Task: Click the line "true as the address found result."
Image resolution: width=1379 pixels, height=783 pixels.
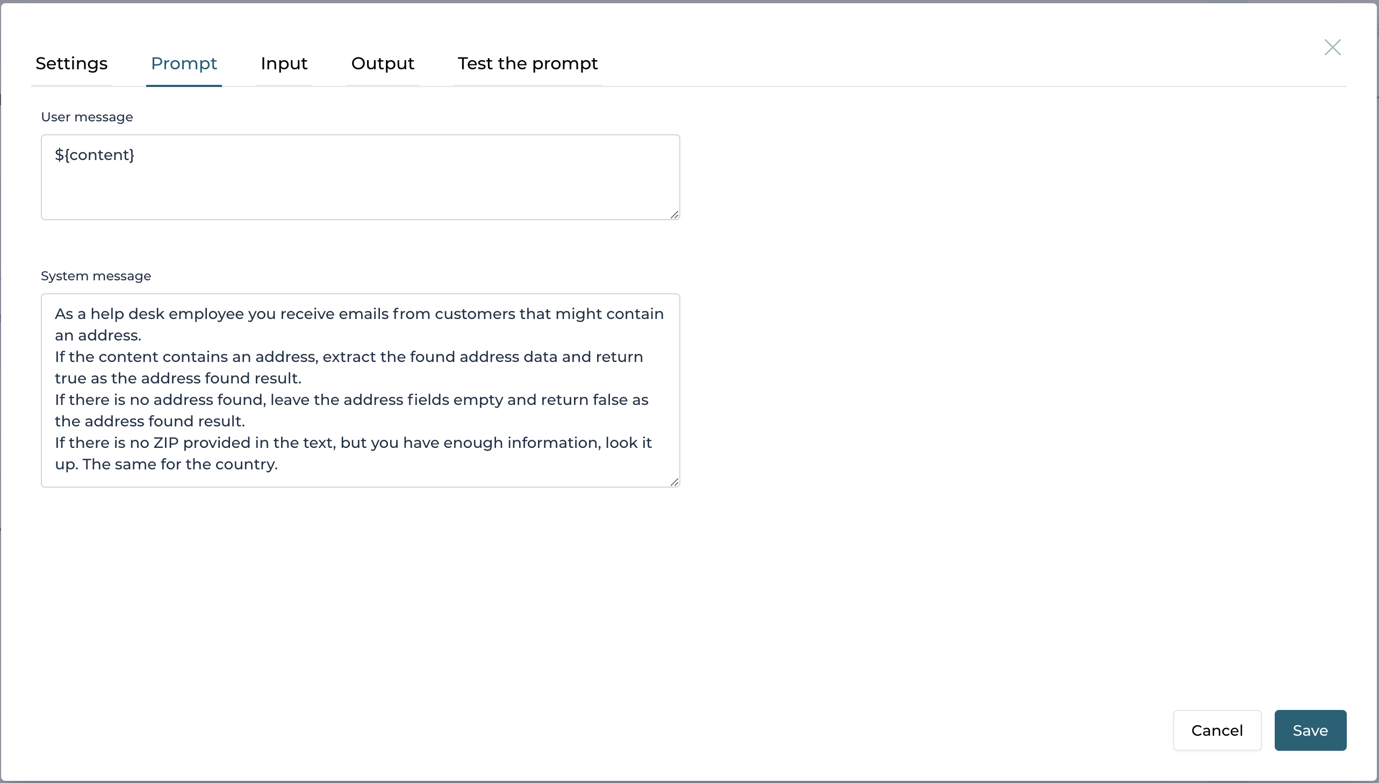Action: [177, 378]
